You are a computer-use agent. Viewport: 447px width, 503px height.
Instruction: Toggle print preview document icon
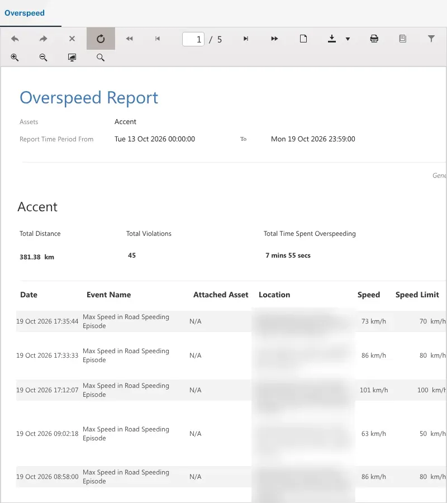point(402,39)
